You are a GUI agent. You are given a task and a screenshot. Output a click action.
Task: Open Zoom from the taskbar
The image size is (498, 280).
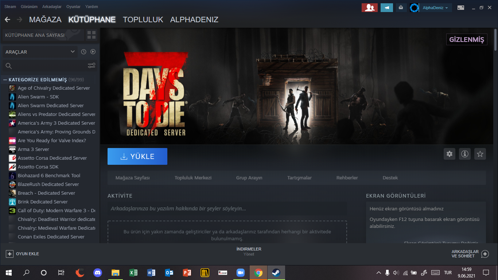pyautogui.click(x=240, y=272)
